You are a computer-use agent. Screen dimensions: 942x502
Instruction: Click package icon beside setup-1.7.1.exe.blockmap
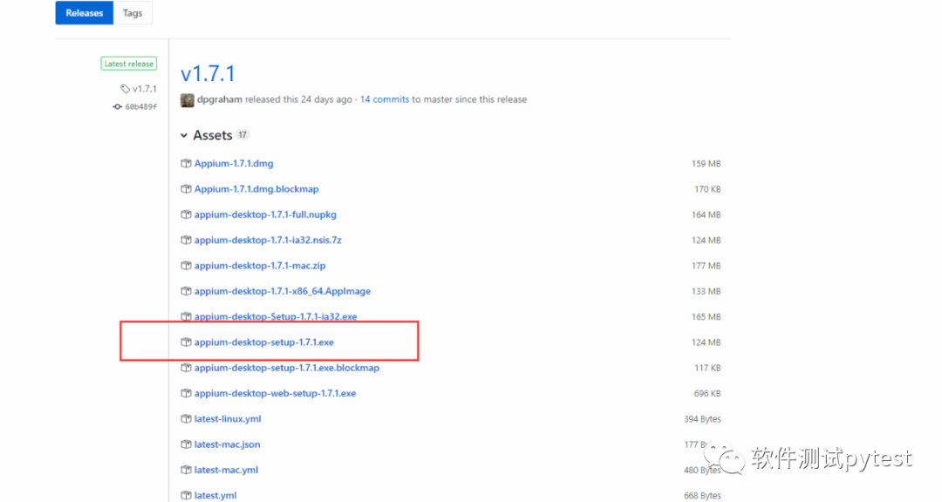point(187,368)
